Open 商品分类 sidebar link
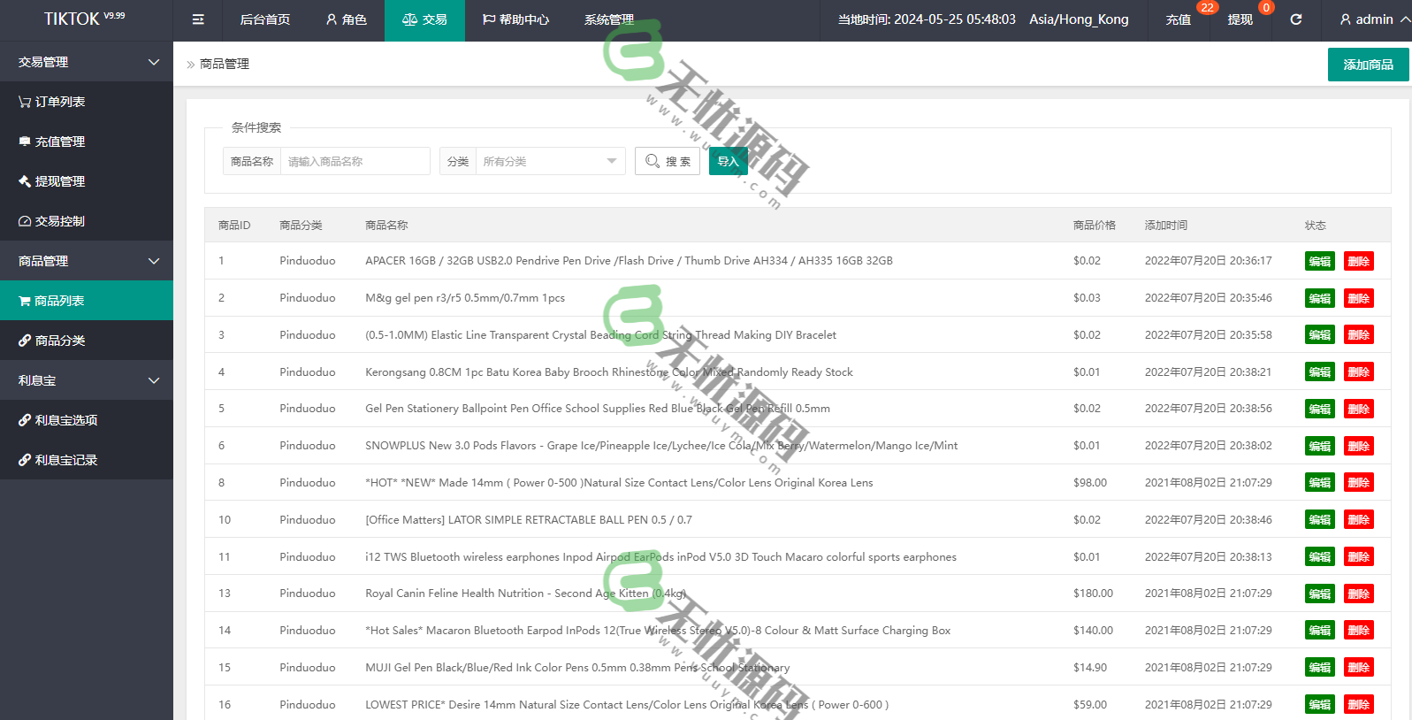 point(59,341)
